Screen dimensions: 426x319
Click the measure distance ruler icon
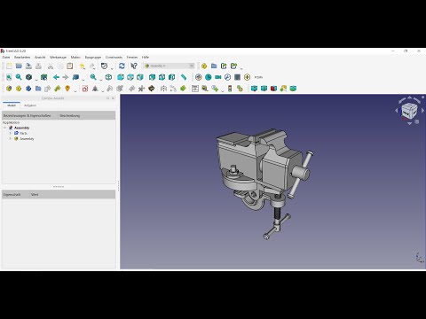pyautogui.click(x=184, y=77)
